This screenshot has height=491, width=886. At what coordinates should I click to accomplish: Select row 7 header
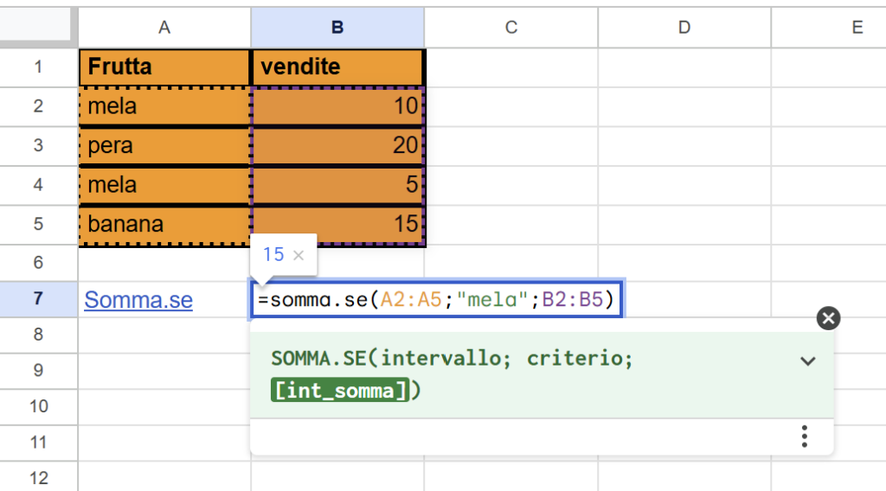38,299
